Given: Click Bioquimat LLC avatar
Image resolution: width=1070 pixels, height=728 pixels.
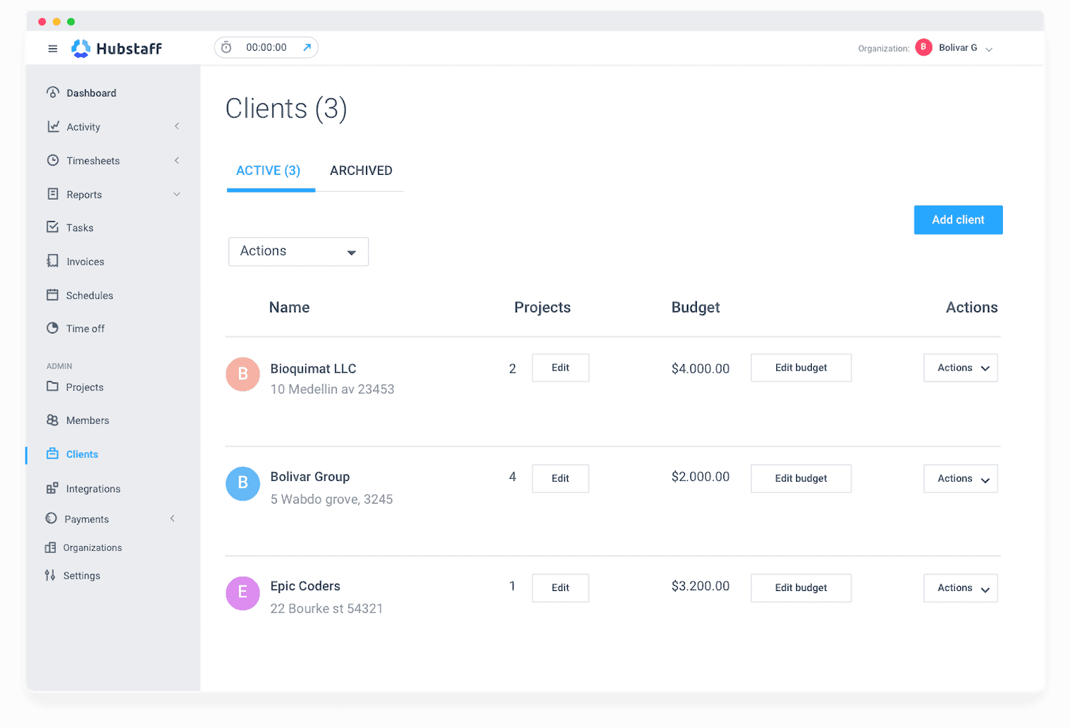Looking at the screenshot, I should click(243, 374).
